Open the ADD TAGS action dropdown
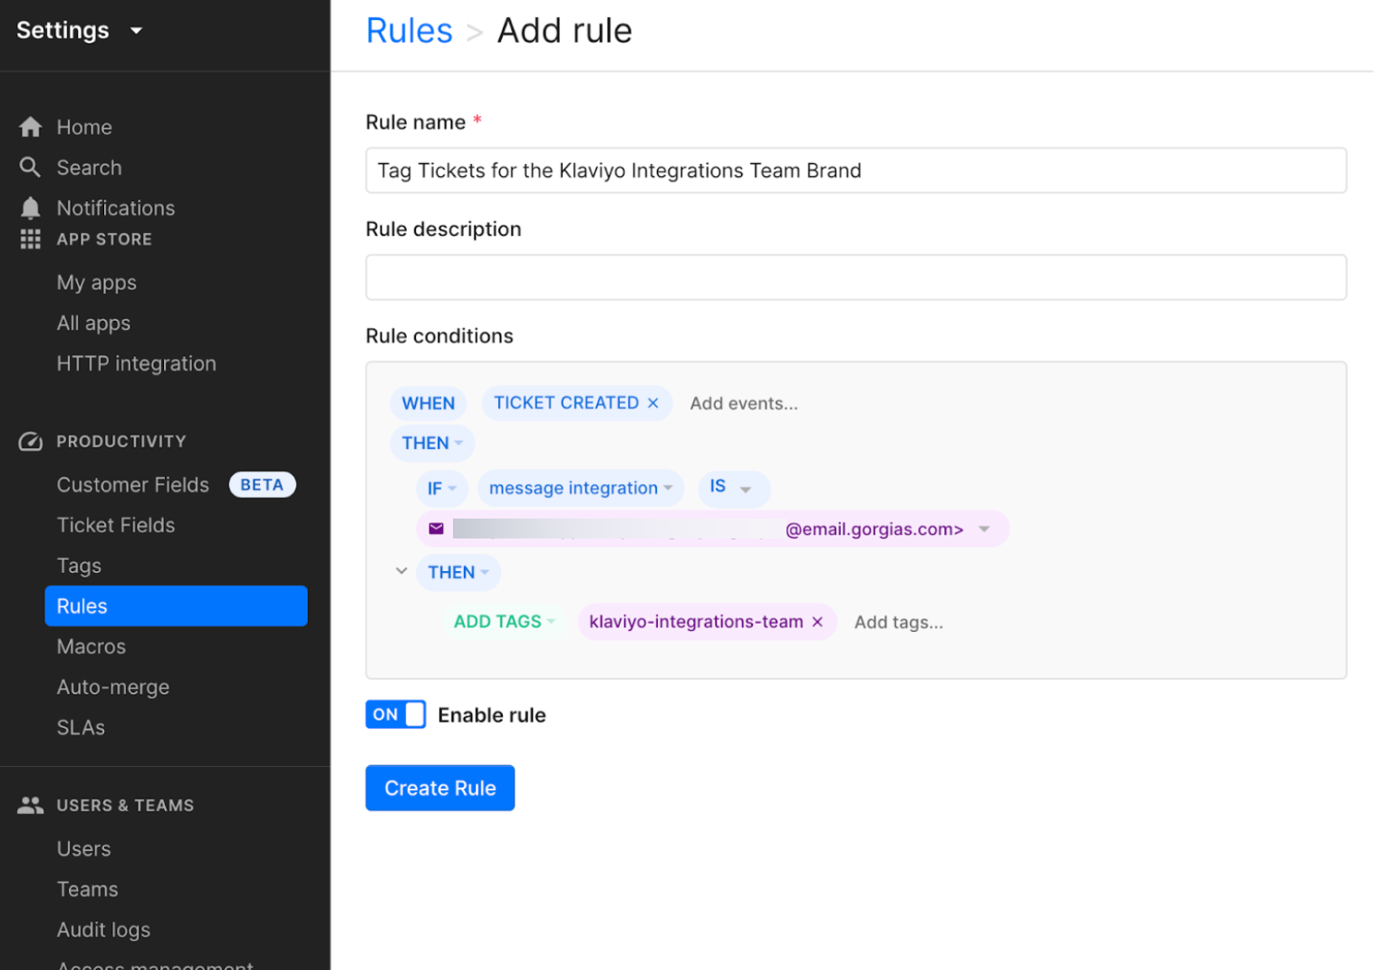This screenshot has width=1379, height=970. pos(504,622)
